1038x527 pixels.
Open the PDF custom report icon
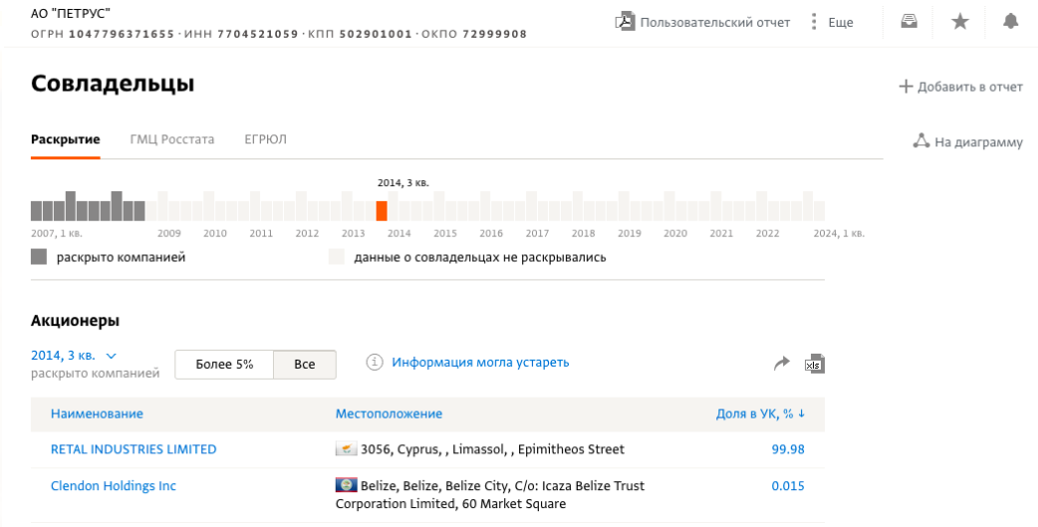[x=625, y=22]
